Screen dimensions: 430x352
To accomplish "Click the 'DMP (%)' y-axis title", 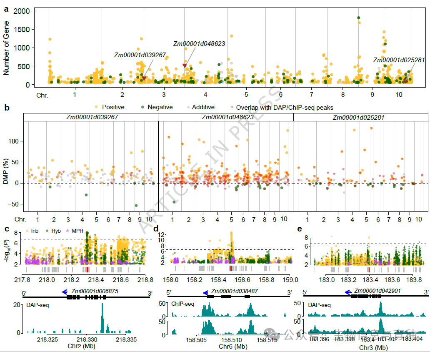I will point(5,171).
